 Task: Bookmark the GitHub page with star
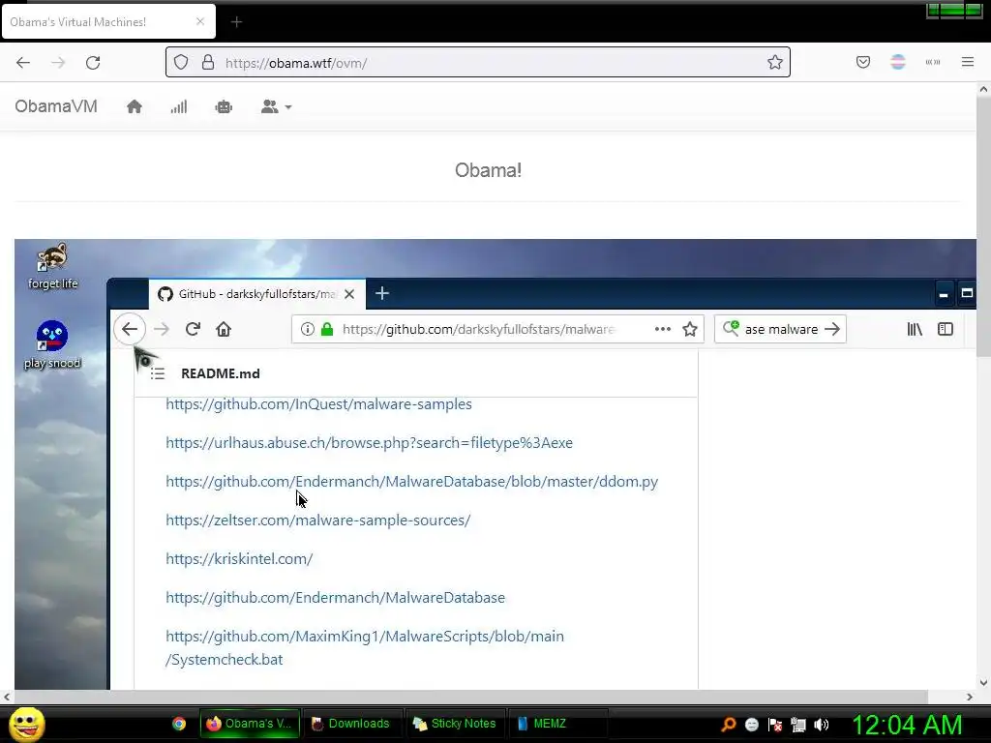(x=690, y=329)
